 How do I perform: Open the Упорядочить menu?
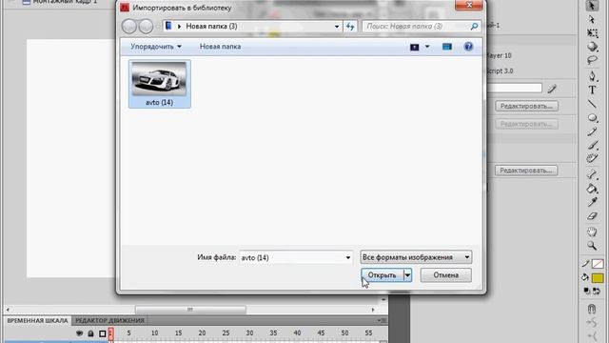coord(156,47)
